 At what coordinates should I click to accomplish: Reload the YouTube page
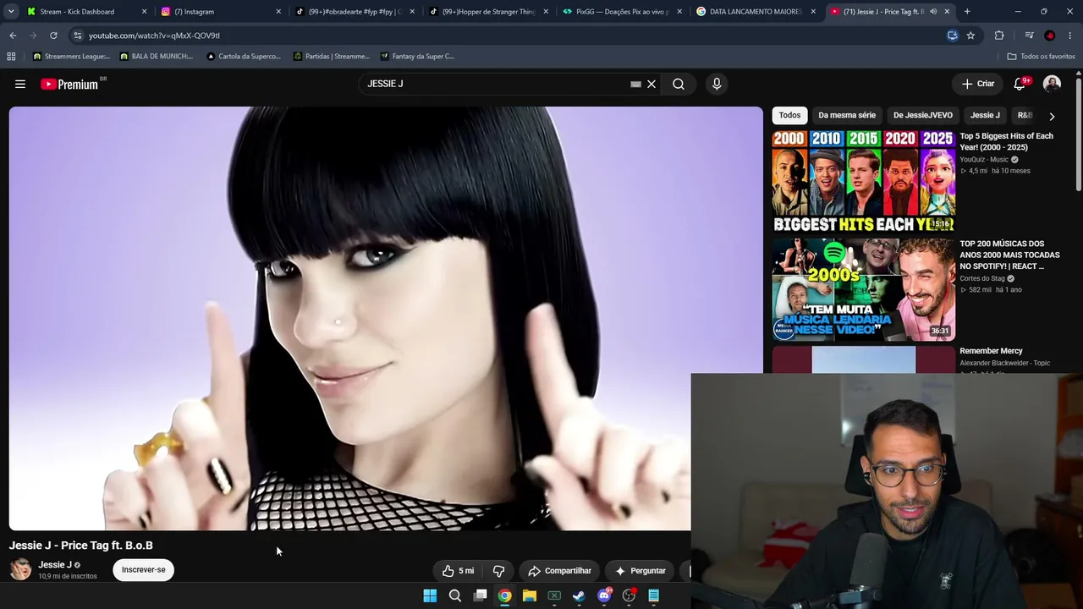(53, 36)
